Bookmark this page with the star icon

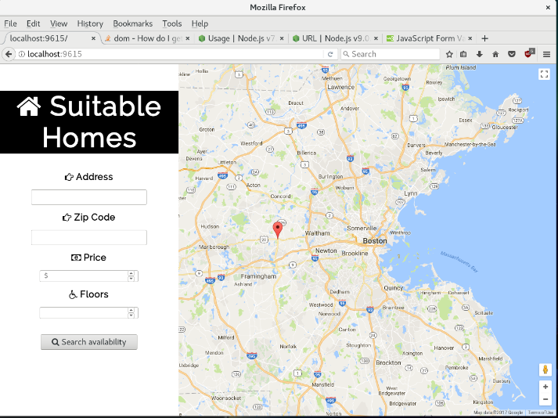click(449, 54)
